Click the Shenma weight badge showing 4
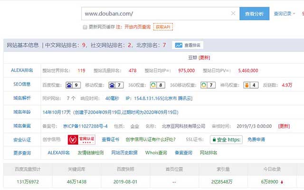Viewport: 304px width, 190px height. pyautogui.click(x=251, y=85)
